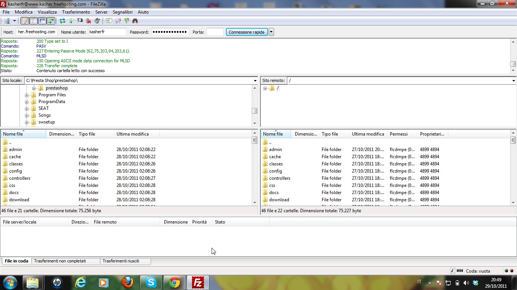Viewport: 517px width, 290px height.
Task: Open the Site Manager toolbar icon
Action: click(x=6, y=21)
